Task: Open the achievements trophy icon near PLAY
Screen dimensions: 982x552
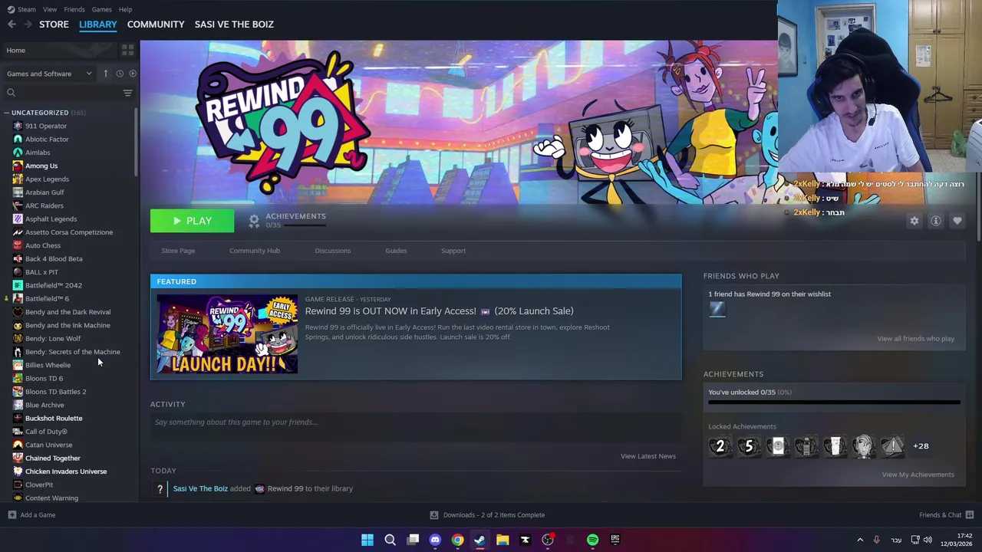Action: (x=254, y=221)
